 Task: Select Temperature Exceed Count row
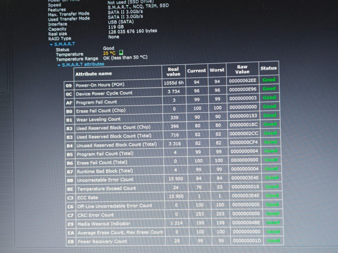click(x=174, y=188)
